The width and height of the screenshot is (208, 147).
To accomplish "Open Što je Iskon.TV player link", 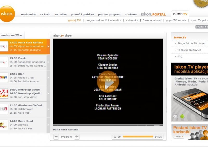I will coord(191,43).
